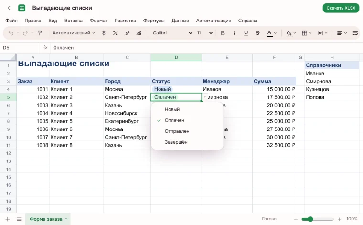The width and height of the screenshot is (363, 225).
Task: Click the back arrow icon
Action: (9, 8)
